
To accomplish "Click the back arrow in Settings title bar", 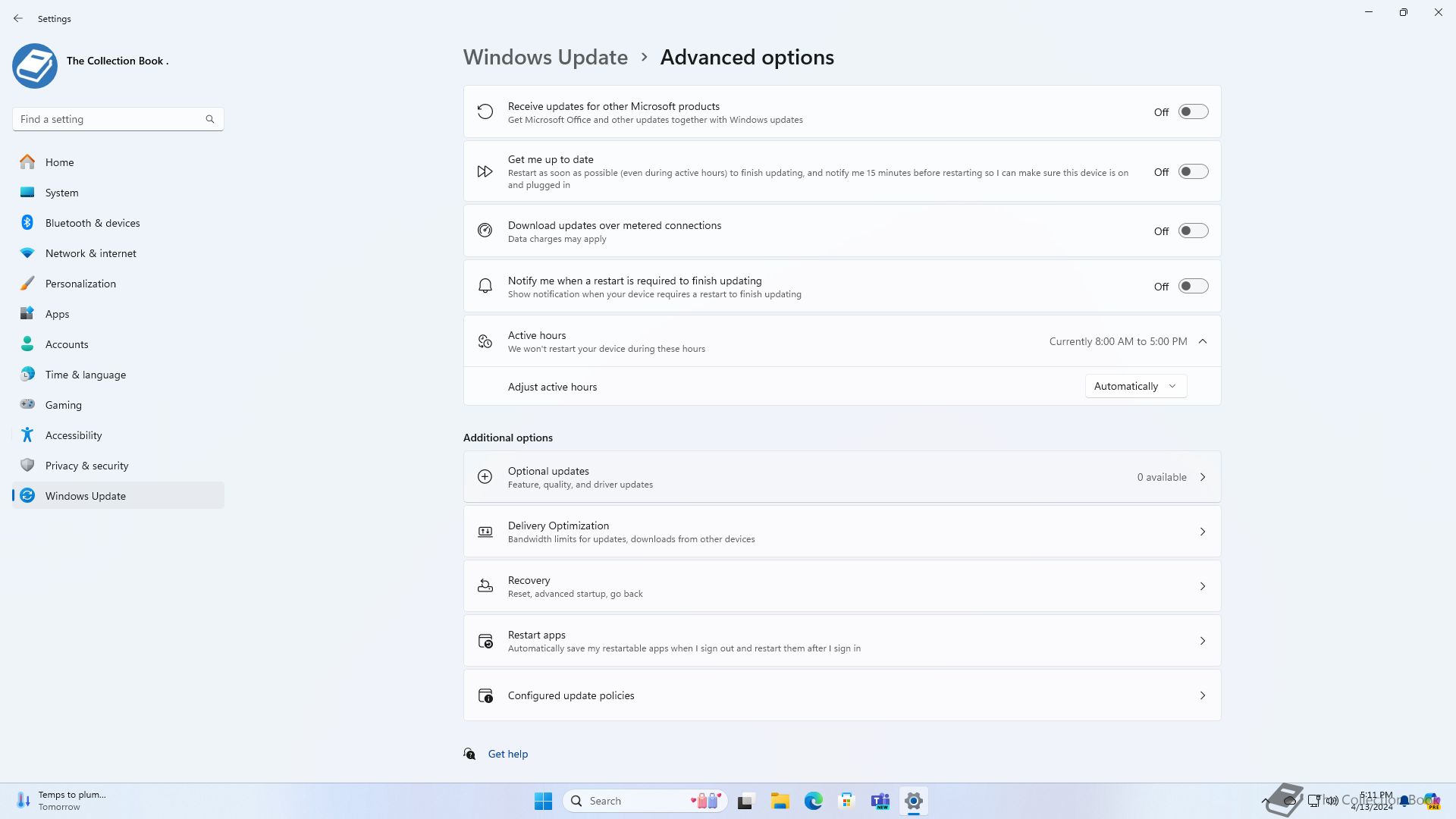I will click(x=18, y=18).
